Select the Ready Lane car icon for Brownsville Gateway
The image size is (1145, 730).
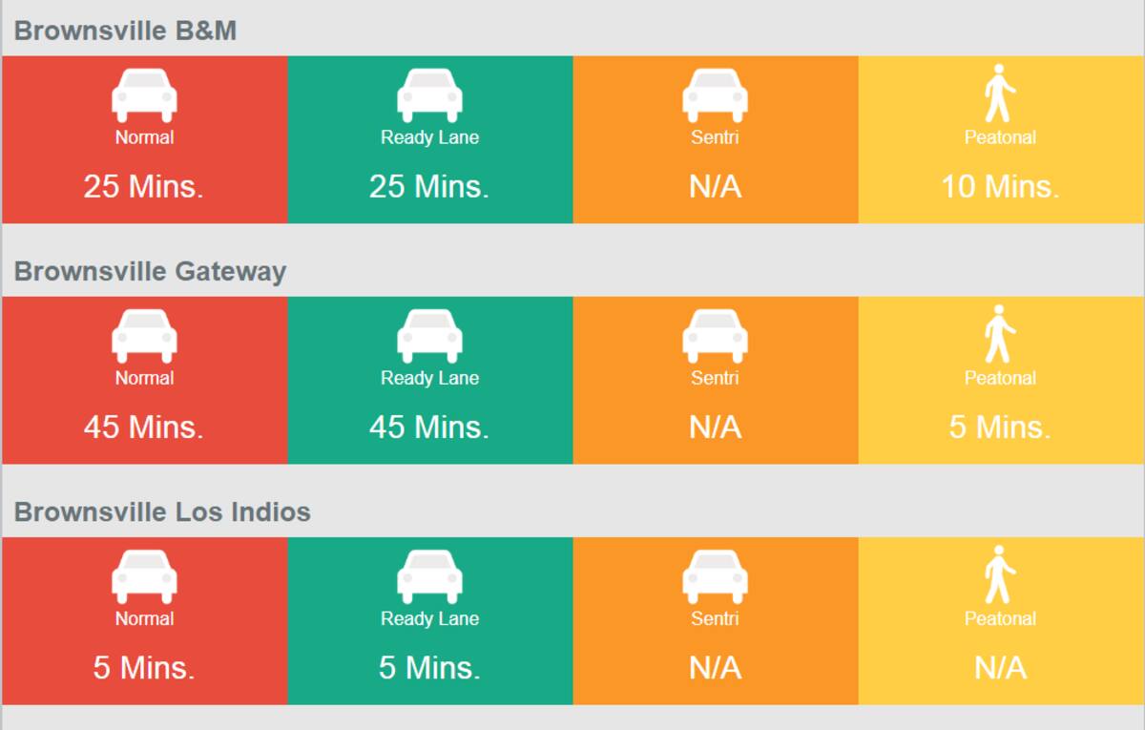429,336
